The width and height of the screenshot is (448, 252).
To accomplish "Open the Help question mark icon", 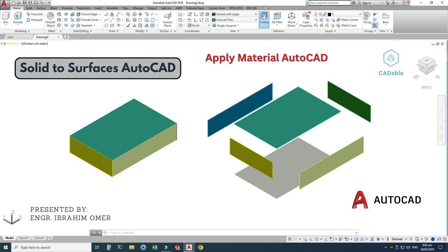I will coord(404,3).
